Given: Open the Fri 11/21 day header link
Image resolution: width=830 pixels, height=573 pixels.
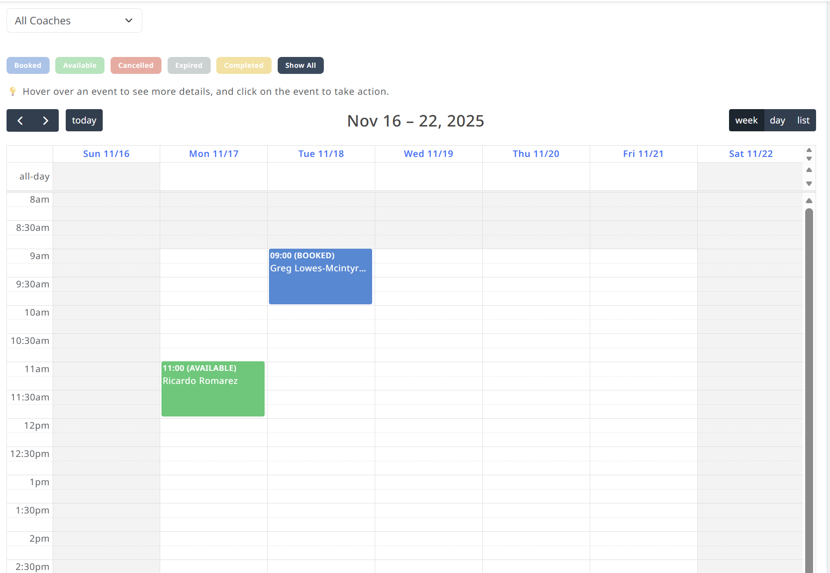Looking at the screenshot, I should [643, 154].
